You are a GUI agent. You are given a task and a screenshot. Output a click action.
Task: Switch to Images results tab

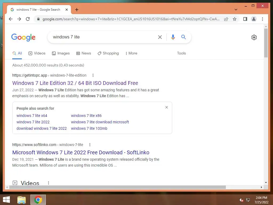click(61, 53)
